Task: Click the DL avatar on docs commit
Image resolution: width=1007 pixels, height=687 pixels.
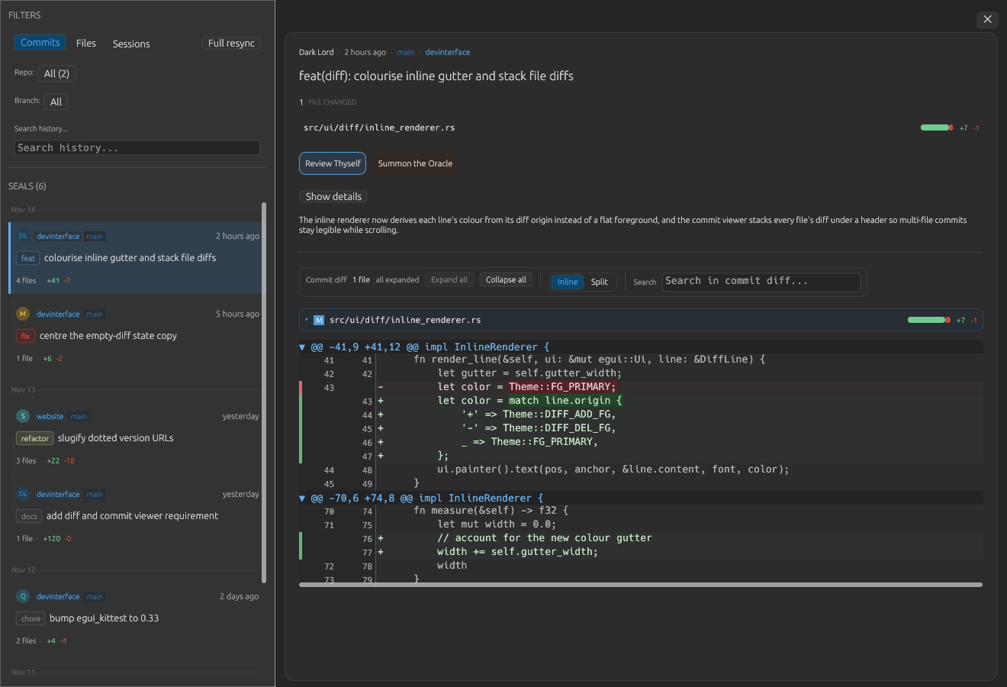Action: [23, 494]
